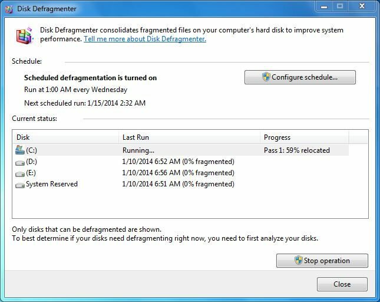
Task: Select the (D:) disk row label
Action: [x=31, y=162]
